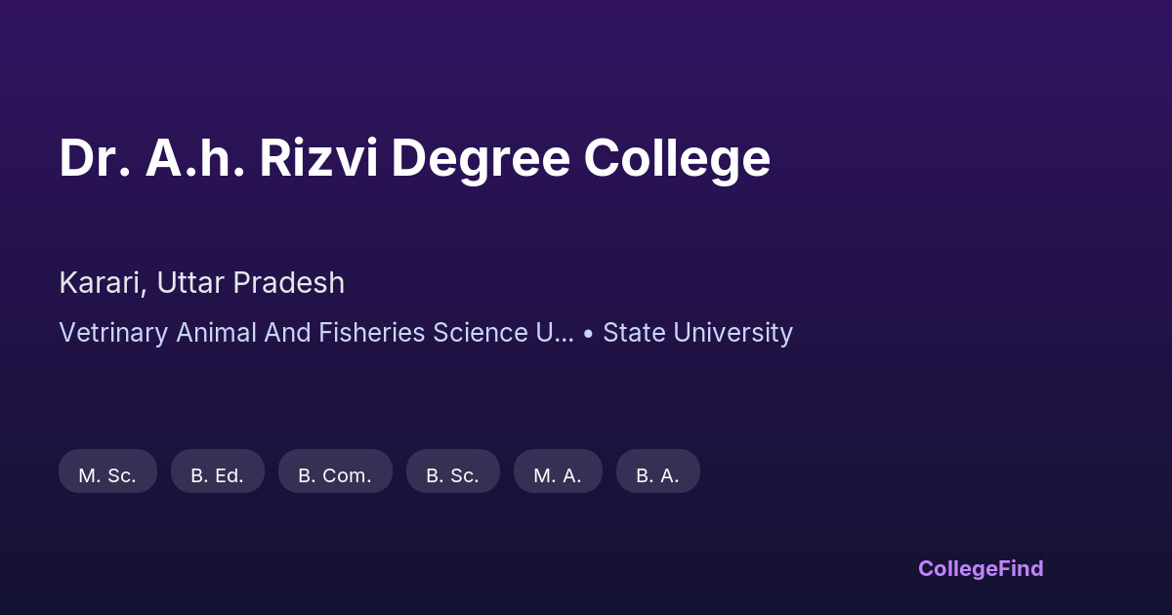Select the B. Ed. course chip
Screen dimensions: 1172x615
point(217,475)
